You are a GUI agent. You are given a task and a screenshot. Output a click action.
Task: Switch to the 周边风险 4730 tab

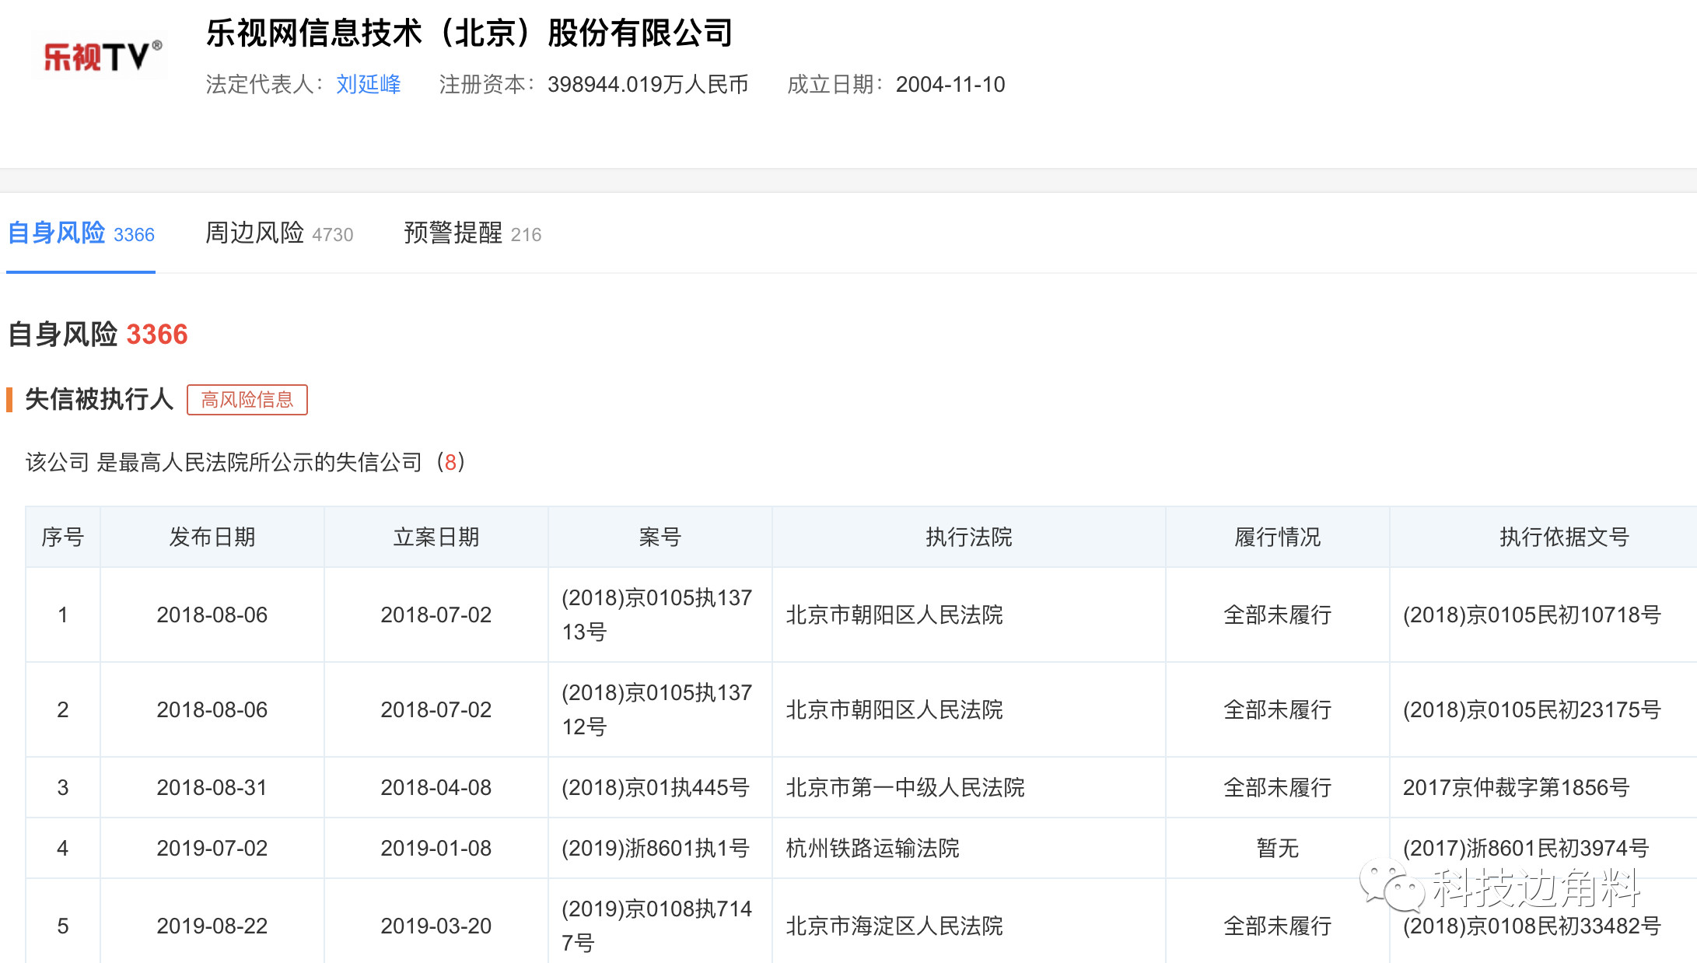279,233
